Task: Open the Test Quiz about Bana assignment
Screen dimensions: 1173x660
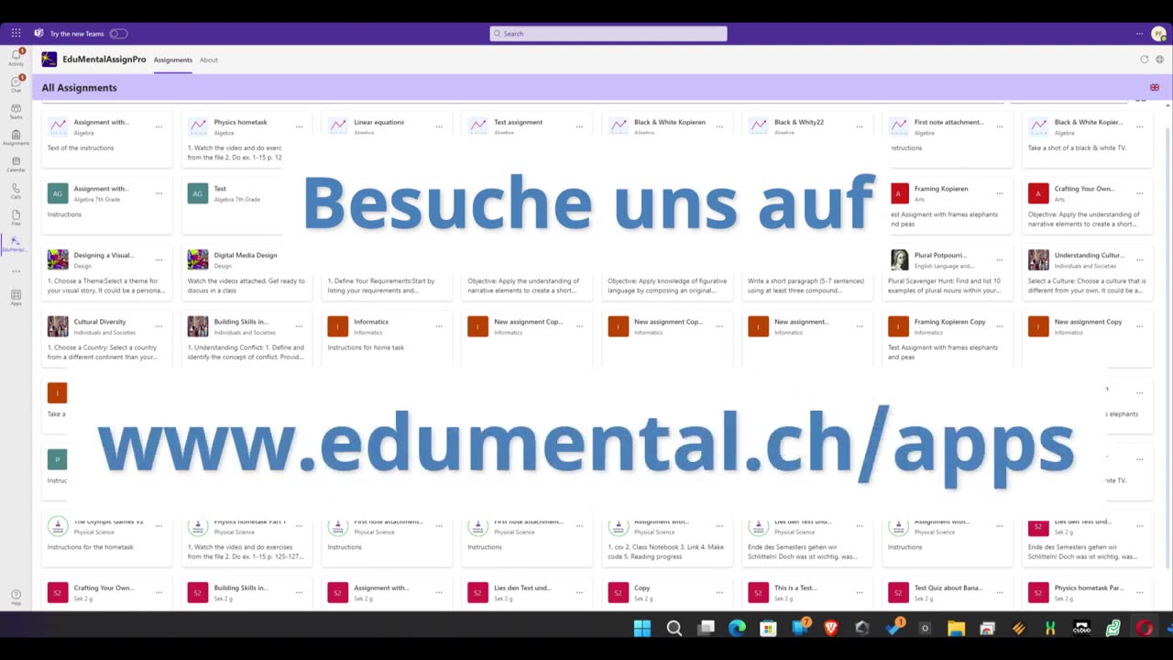Action: pyautogui.click(x=948, y=588)
